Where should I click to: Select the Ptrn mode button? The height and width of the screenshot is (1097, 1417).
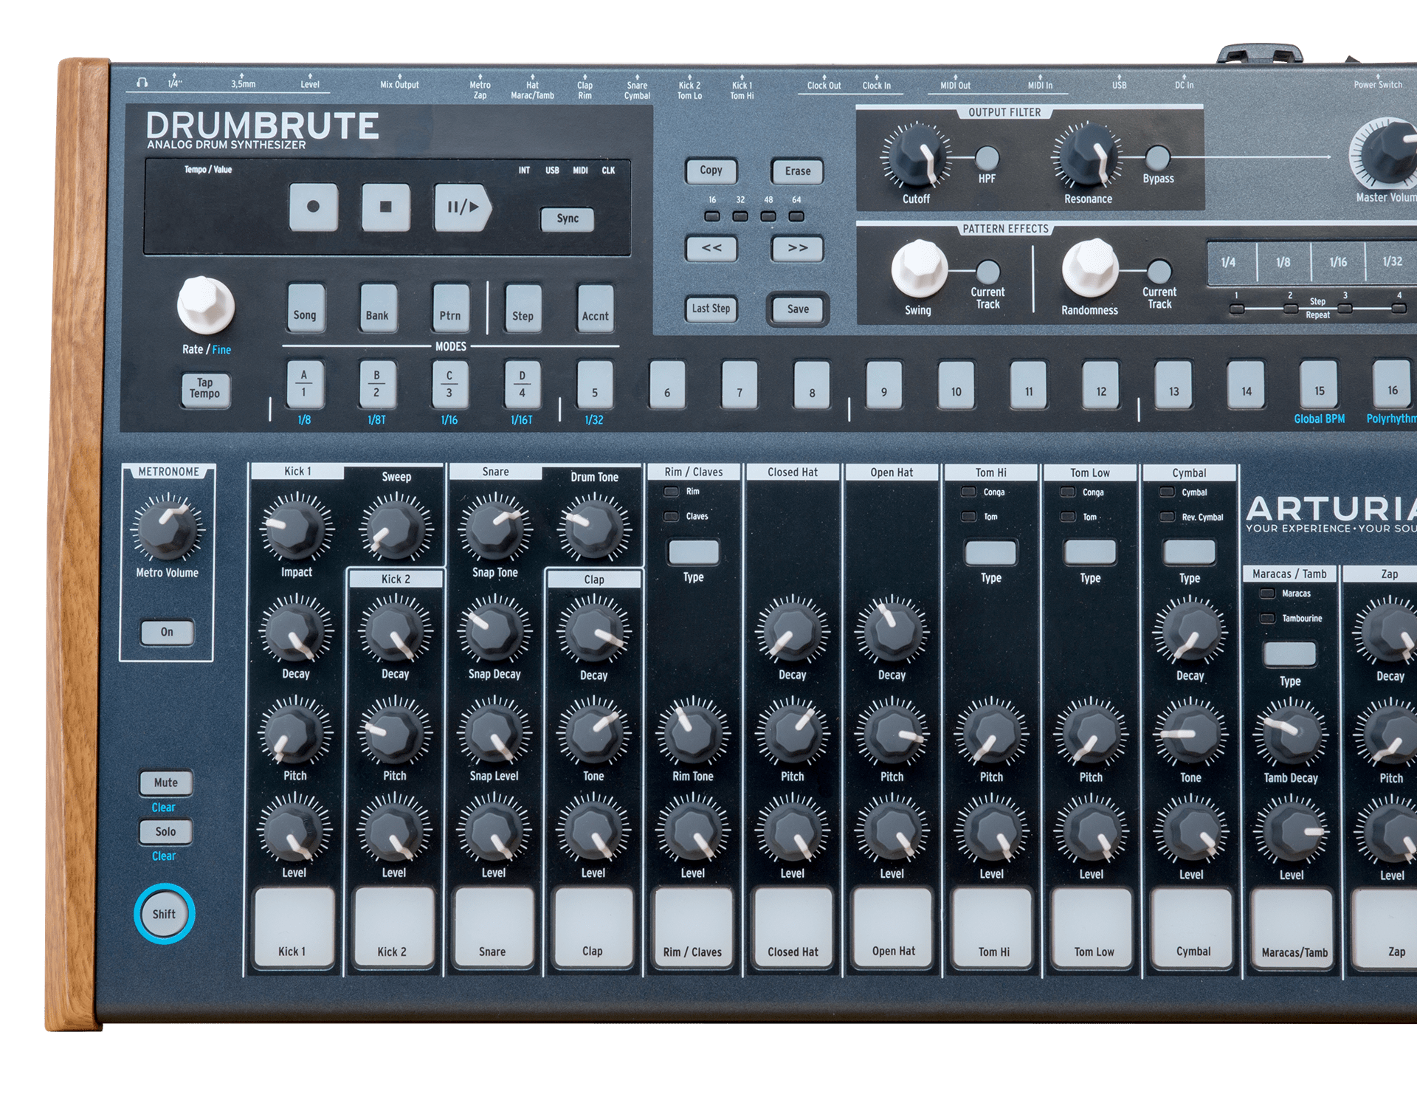click(450, 308)
